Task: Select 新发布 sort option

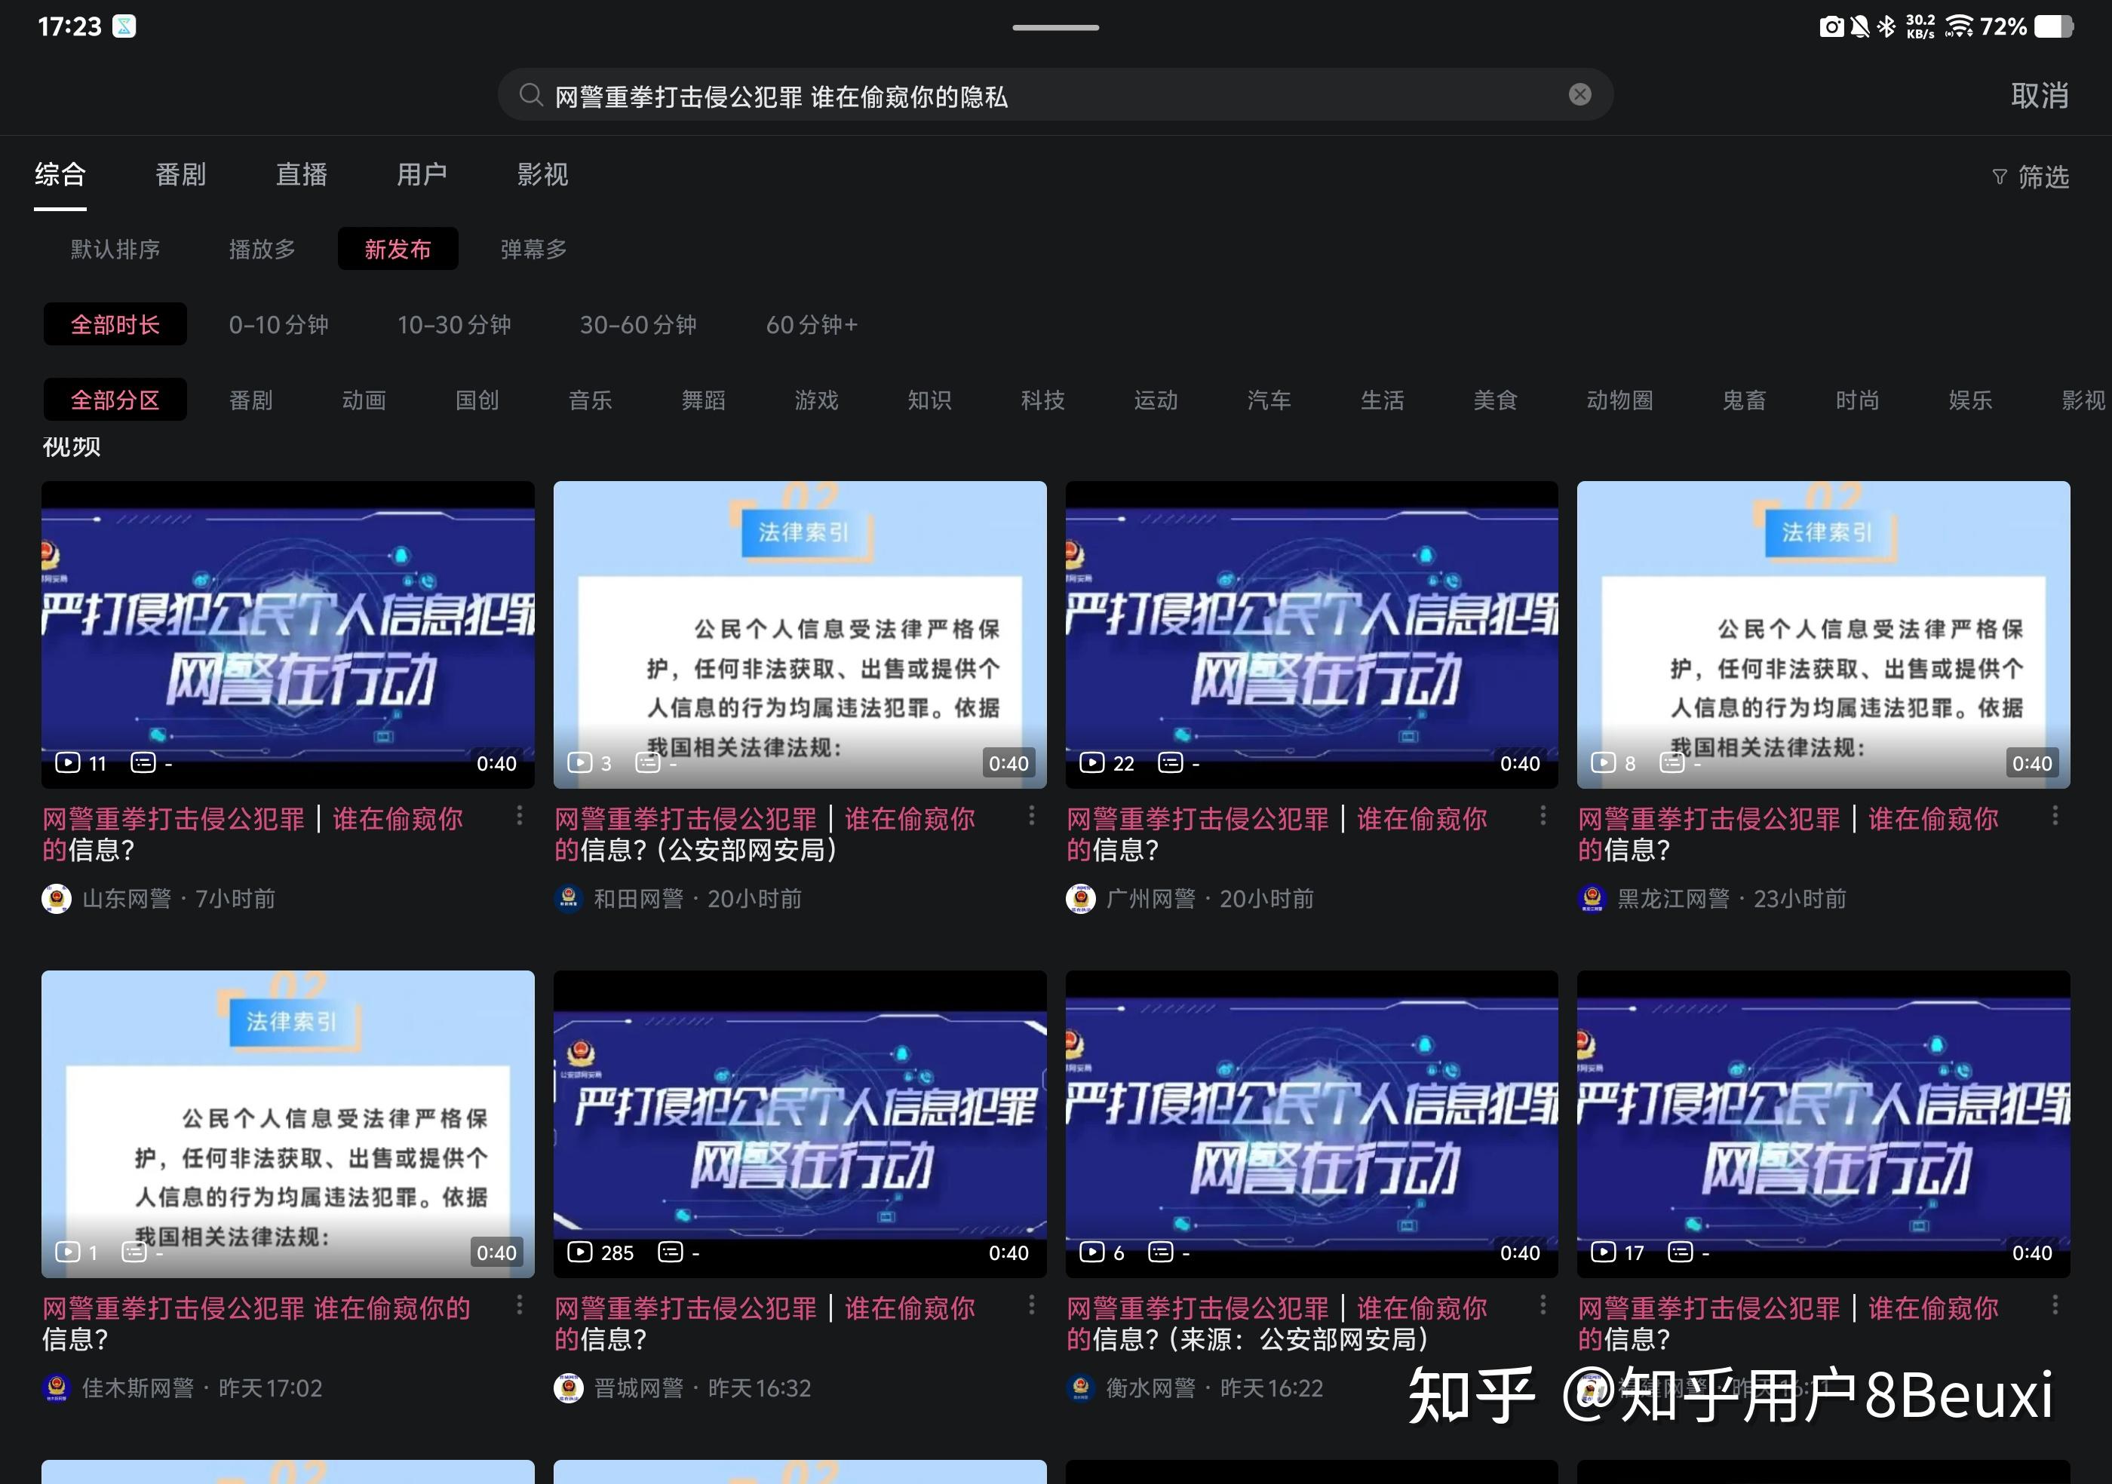Action: 398,249
